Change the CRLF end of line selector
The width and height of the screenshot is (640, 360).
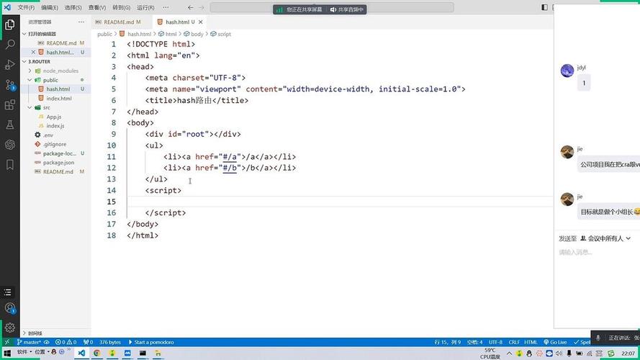click(514, 342)
